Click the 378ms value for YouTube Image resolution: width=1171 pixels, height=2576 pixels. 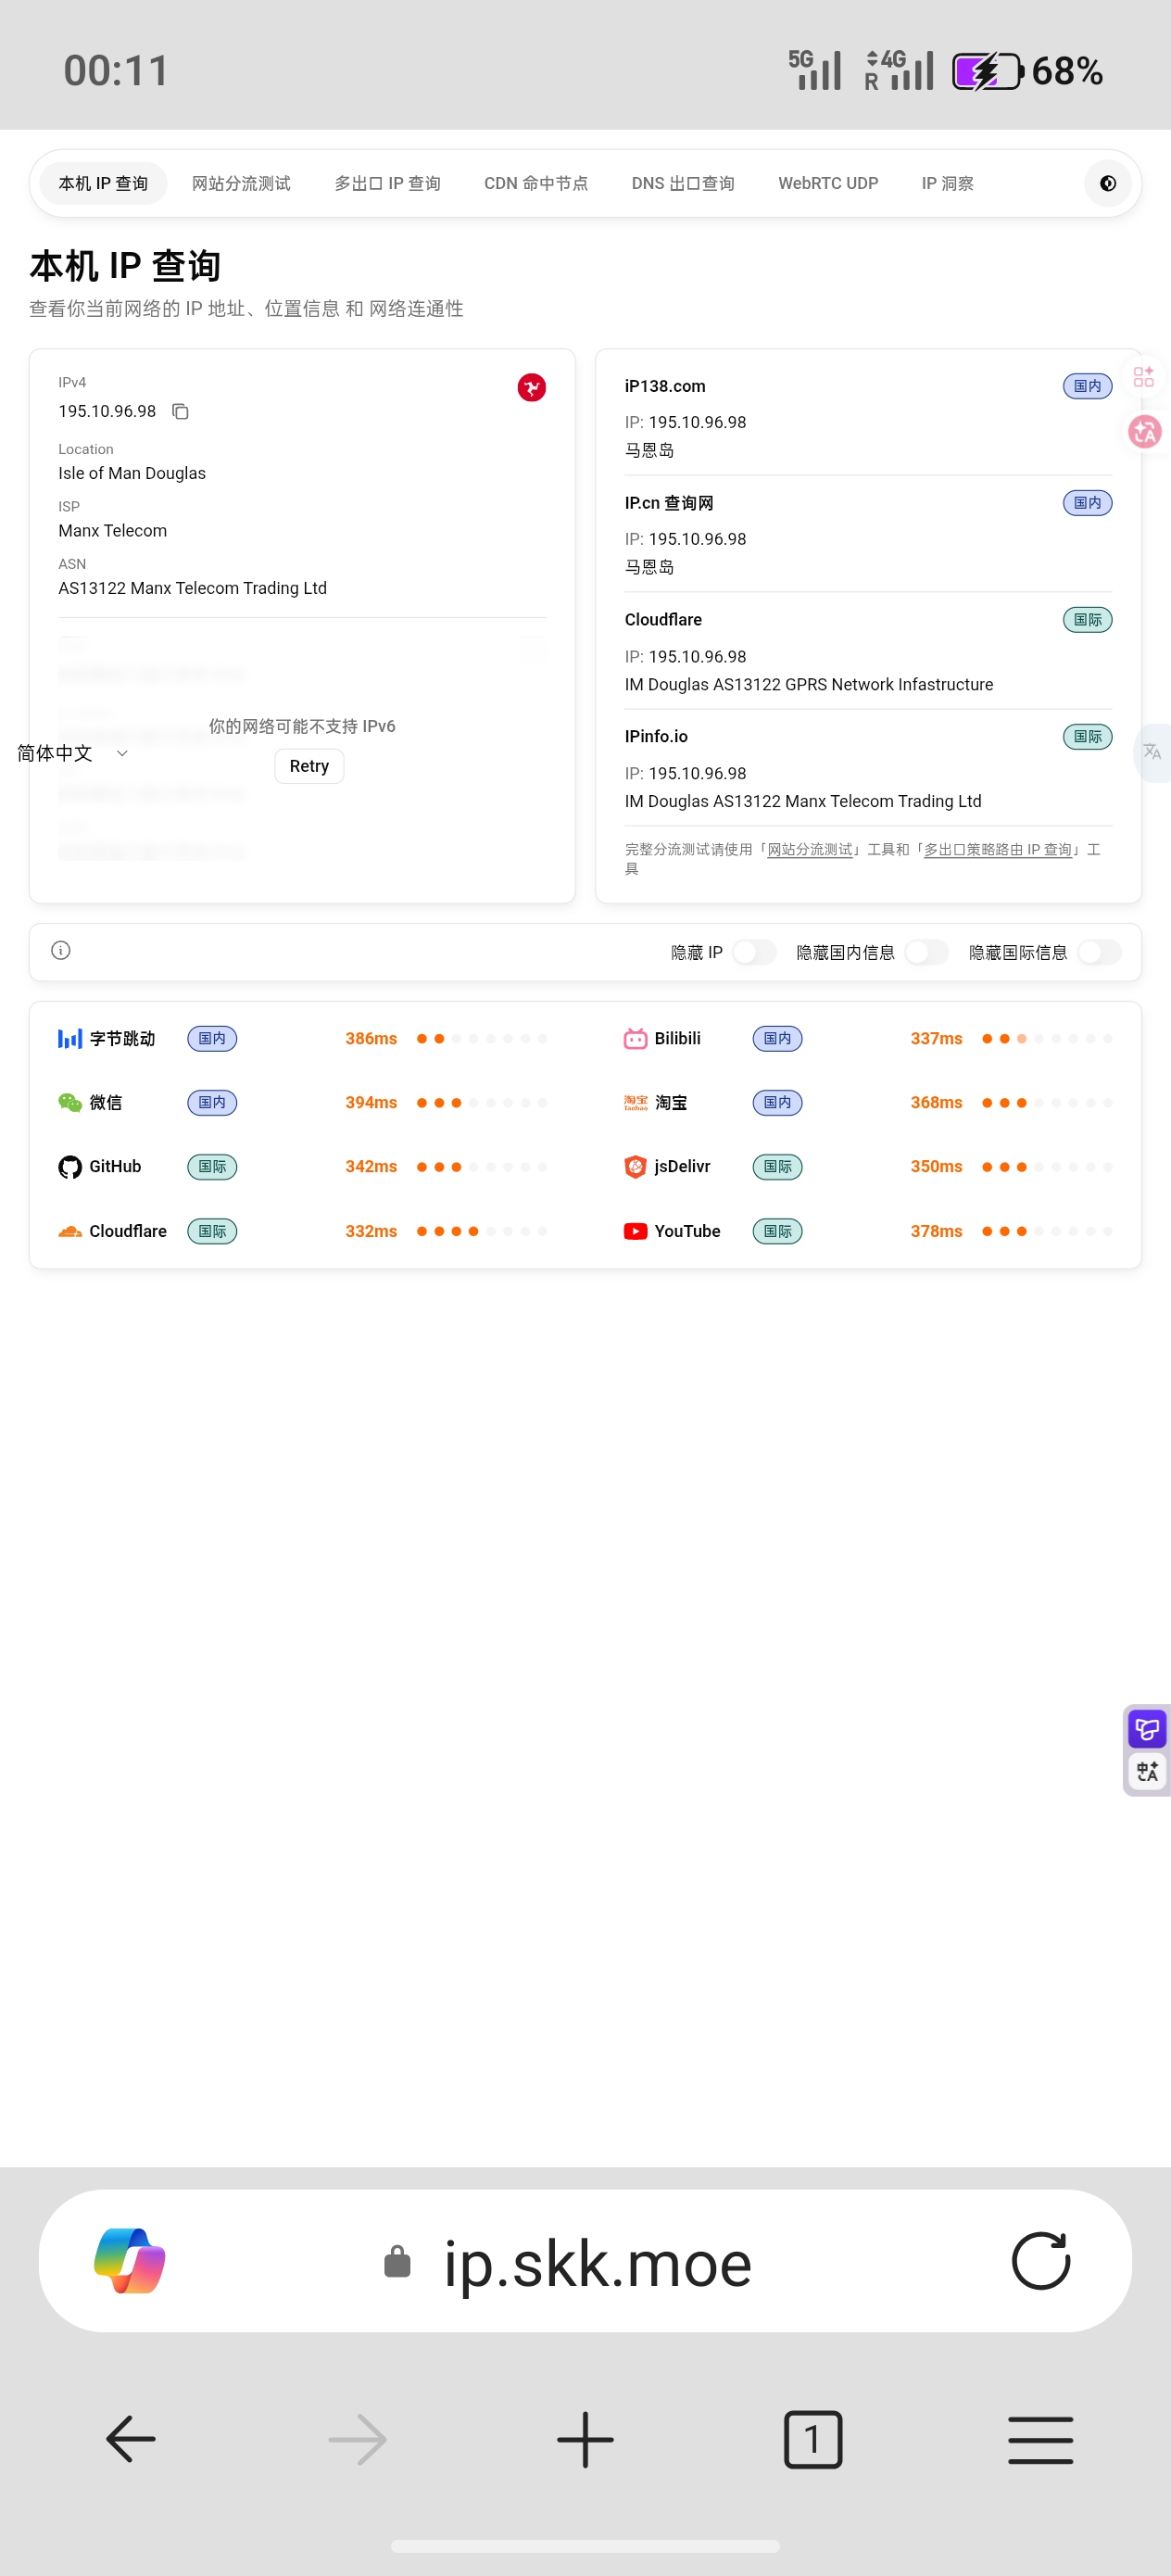936,1231
